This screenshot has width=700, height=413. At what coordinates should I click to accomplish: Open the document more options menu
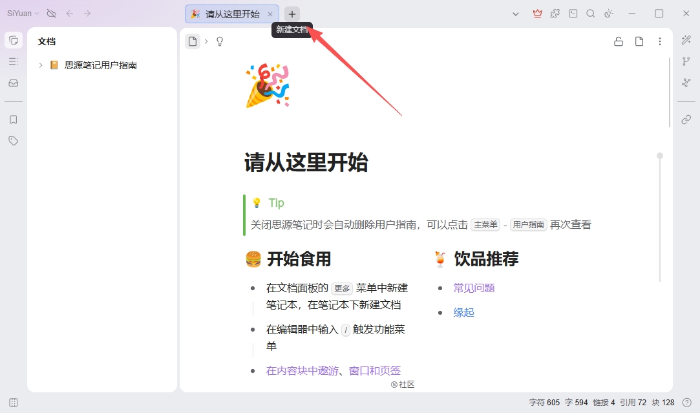(x=660, y=41)
